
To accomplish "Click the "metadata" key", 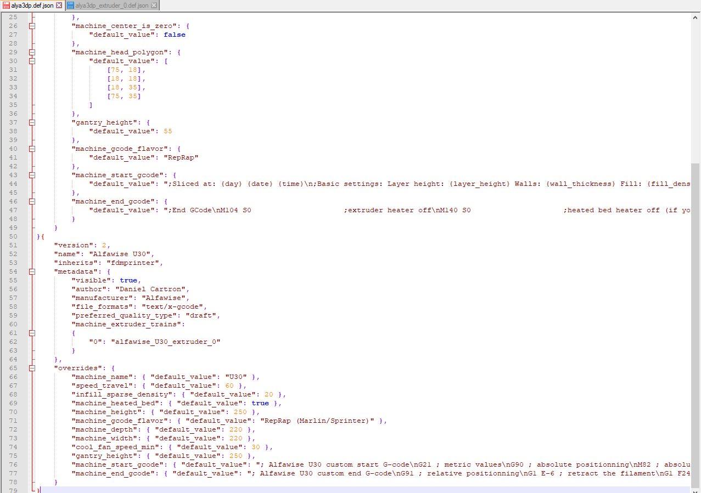I will tap(76, 271).
